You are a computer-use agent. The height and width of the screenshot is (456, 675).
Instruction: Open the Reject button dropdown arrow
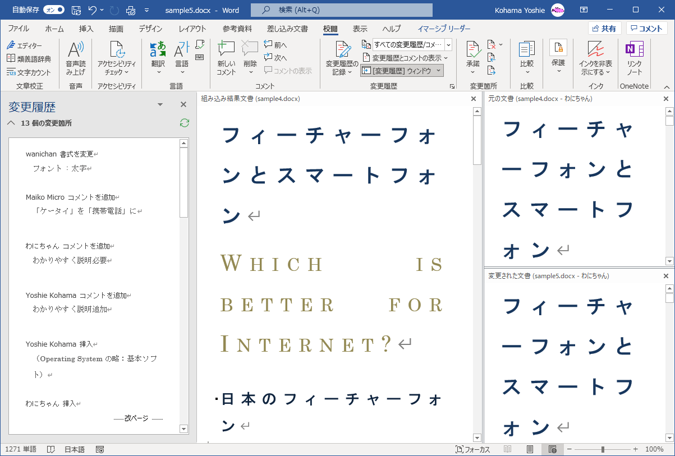(500, 44)
